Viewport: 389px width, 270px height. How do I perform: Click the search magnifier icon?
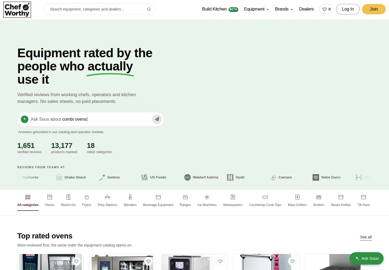[x=149, y=9]
